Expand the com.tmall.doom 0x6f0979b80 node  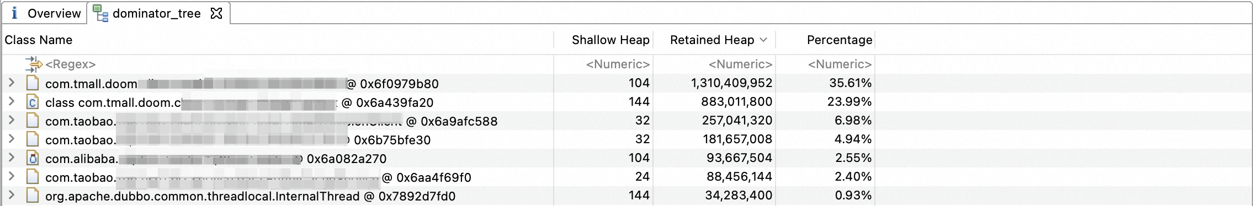tap(11, 83)
